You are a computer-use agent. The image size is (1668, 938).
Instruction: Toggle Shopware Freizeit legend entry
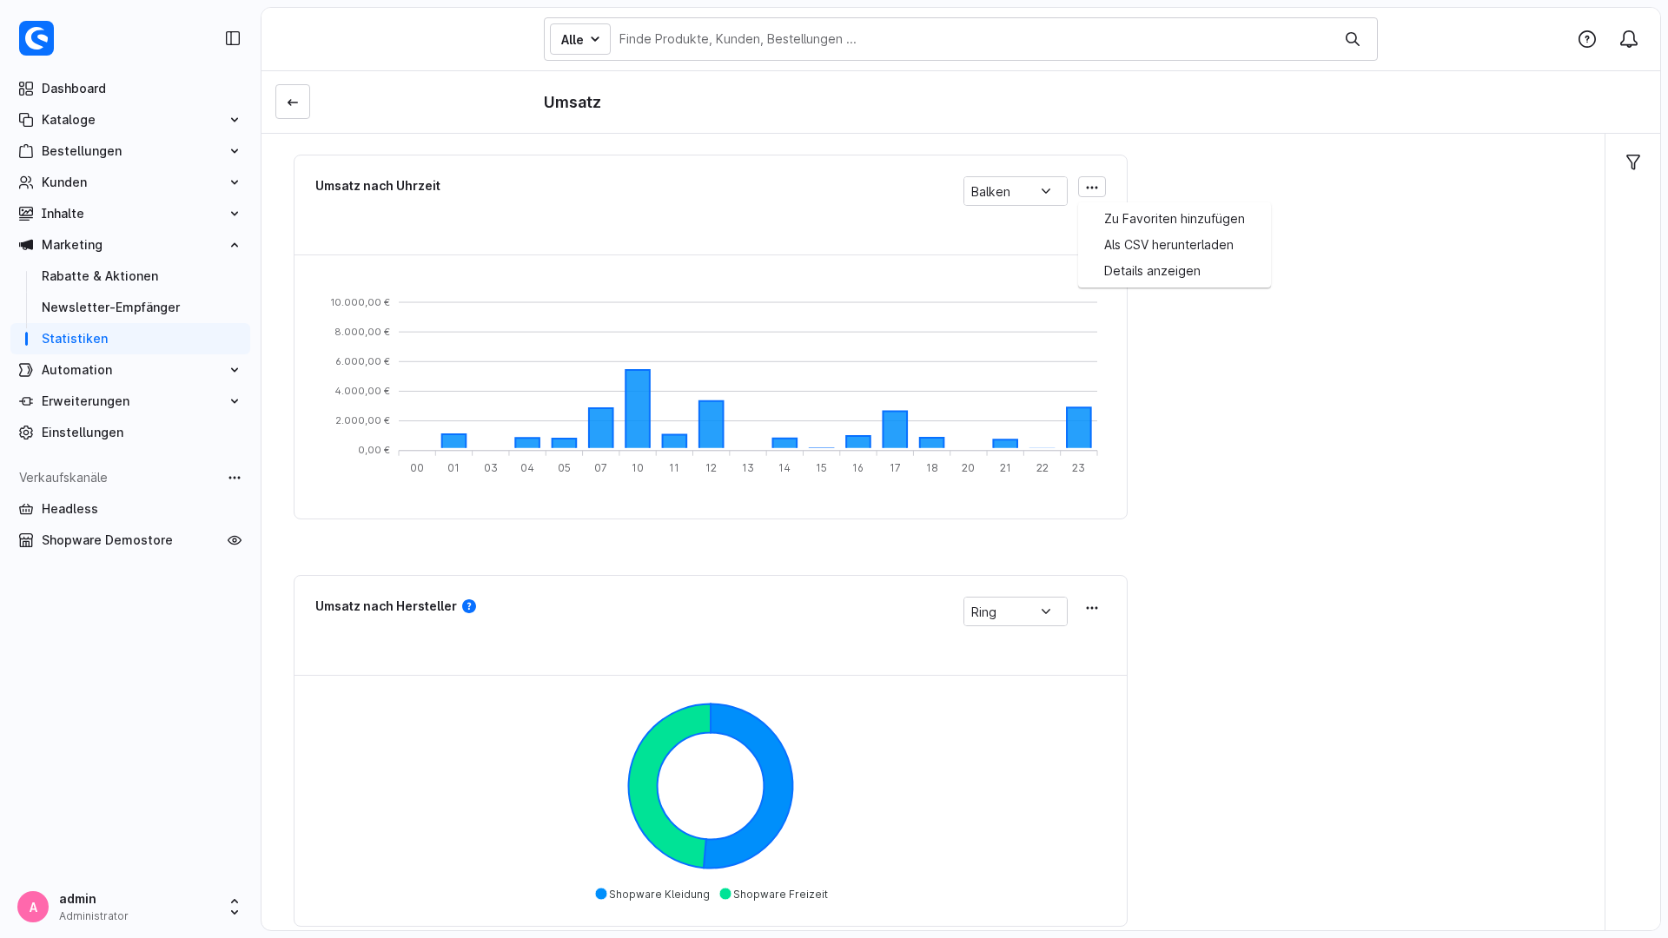pyautogui.click(x=774, y=895)
